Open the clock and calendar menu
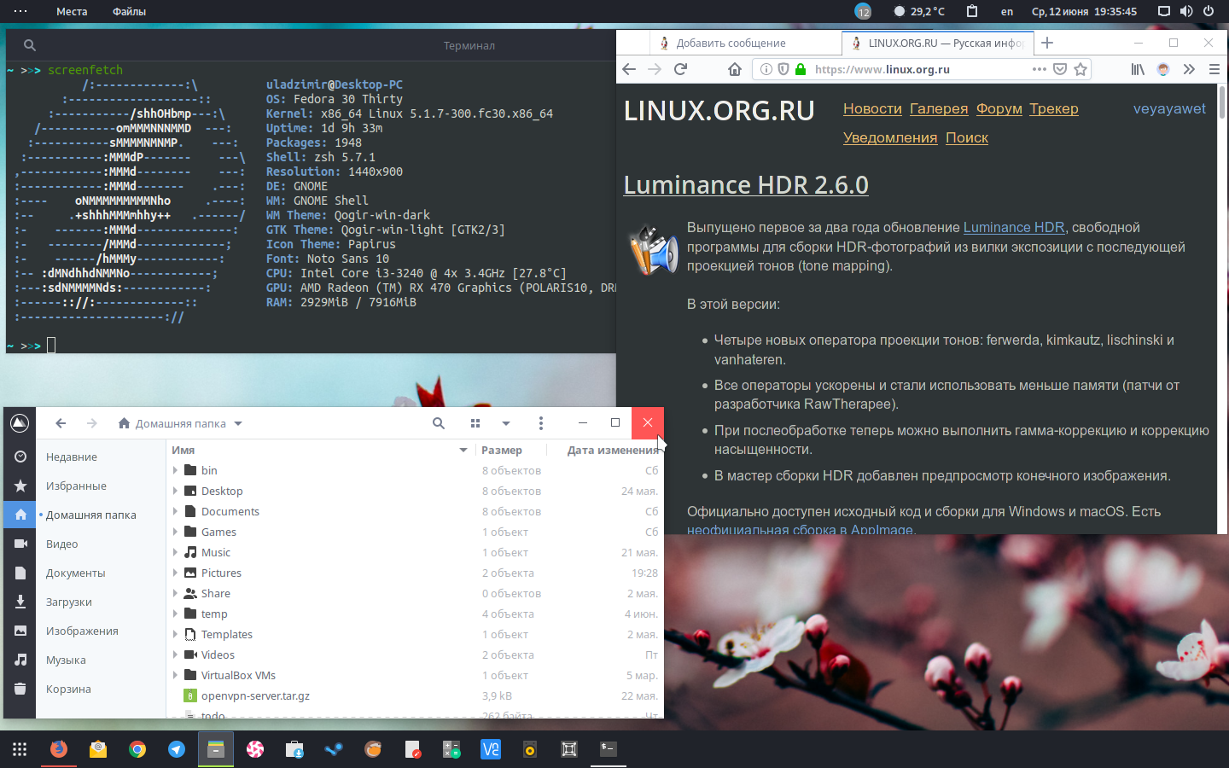This screenshot has width=1229, height=768. click(x=1084, y=11)
